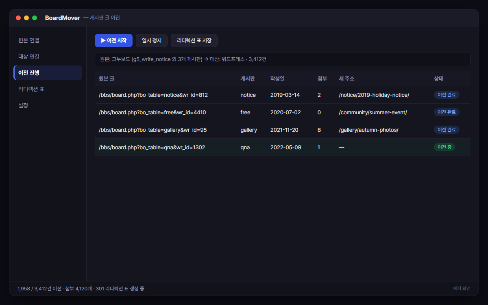Viewport: 488px width, 305px height.
Task: Click the gallery board name cell
Action: coord(248,130)
